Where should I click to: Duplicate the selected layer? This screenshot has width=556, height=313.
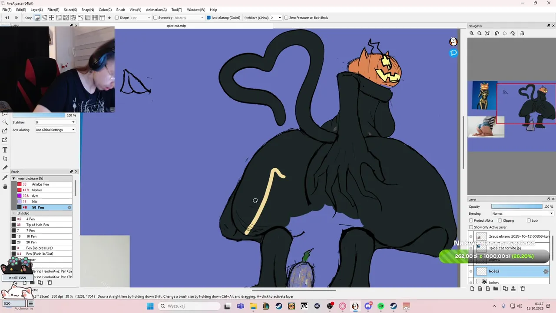505,289
